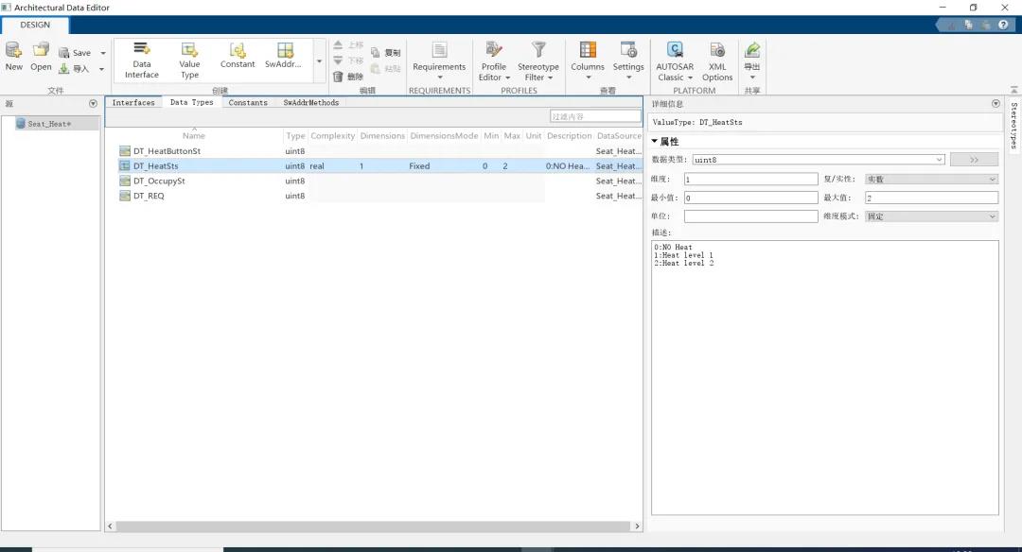Open the Requirements tool
The height and width of the screenshot is (552, 1022).
point(439,51)
